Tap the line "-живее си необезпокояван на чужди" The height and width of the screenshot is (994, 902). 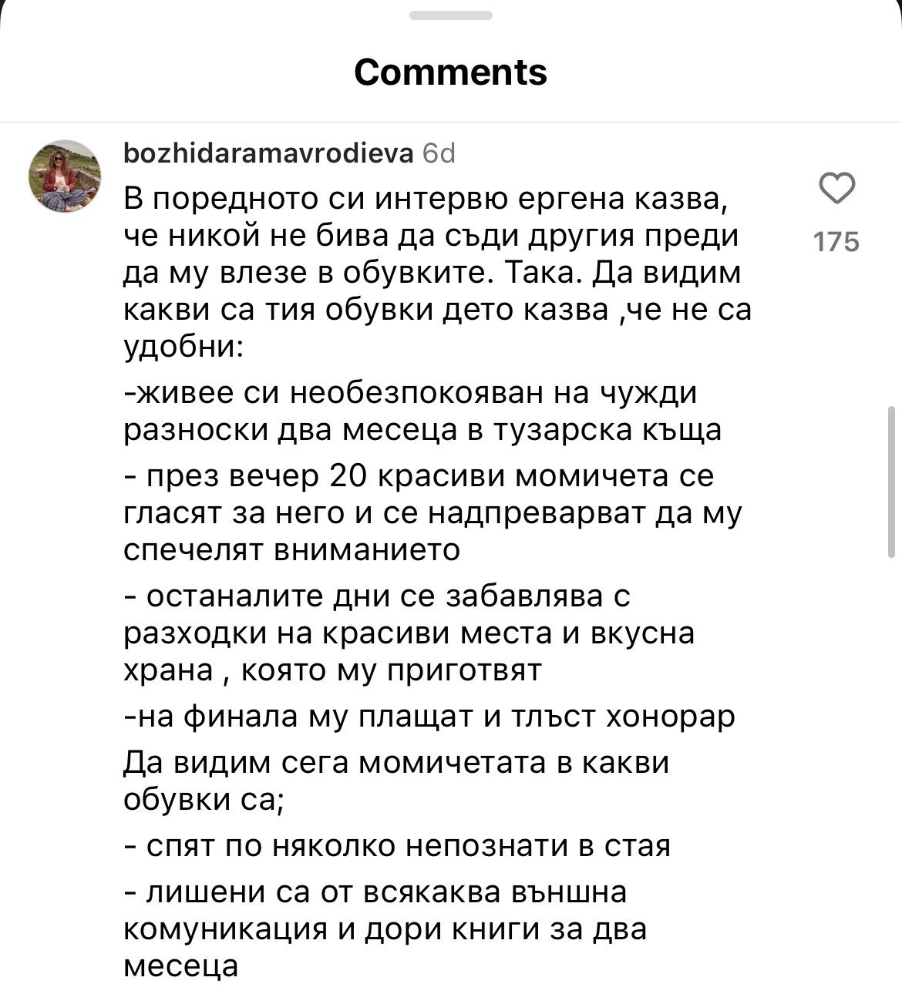pos(411,393)
